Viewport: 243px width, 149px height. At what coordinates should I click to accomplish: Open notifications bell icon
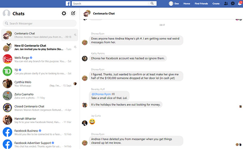(x=240, y=3)
